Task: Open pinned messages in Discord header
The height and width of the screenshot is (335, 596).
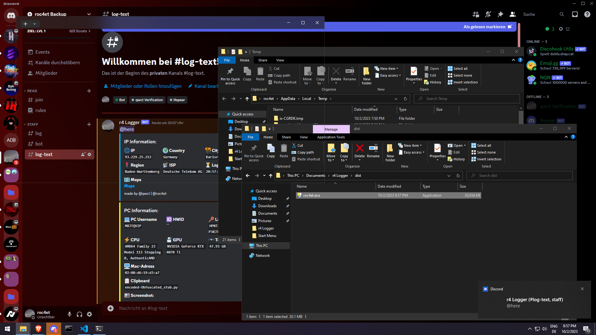Action: (500, 14)
